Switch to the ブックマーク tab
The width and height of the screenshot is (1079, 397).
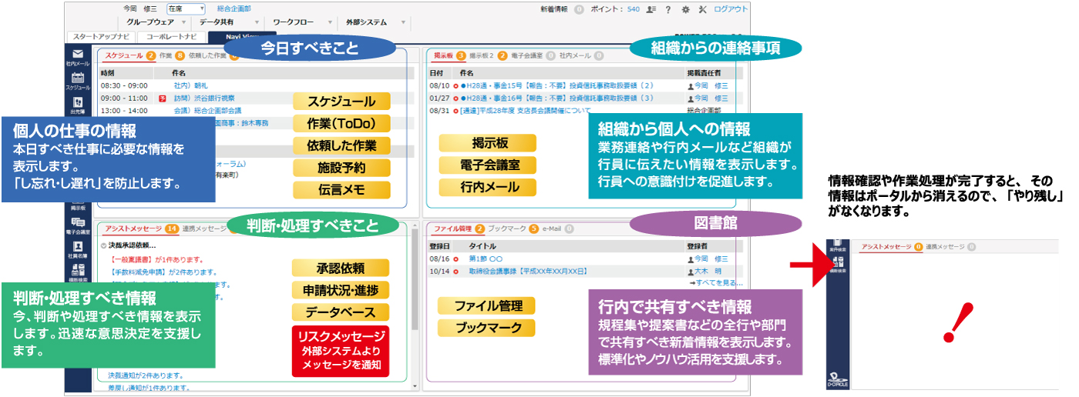tap(506, 229)
